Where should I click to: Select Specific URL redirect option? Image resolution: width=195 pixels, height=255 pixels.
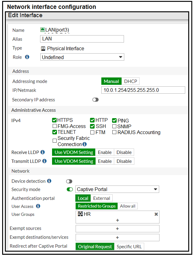[129, 247]
